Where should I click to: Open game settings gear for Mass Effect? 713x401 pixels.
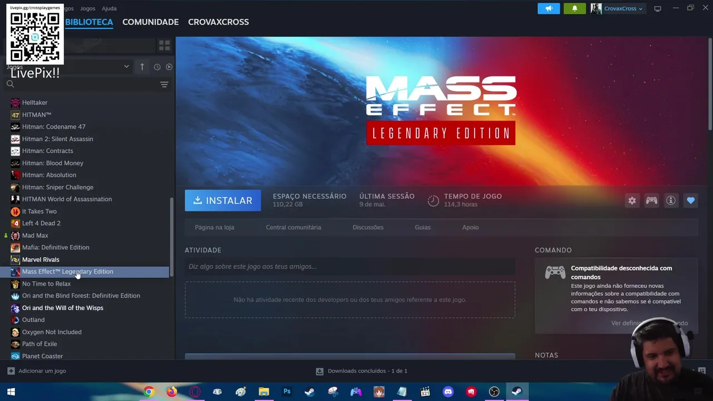point(632,200)
